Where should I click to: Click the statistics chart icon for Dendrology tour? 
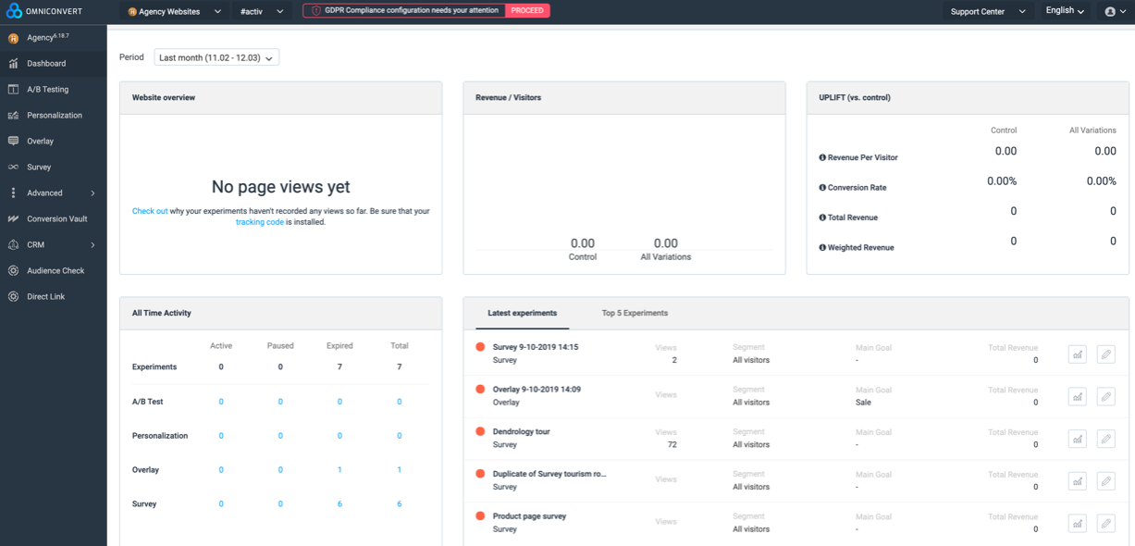1077,439
